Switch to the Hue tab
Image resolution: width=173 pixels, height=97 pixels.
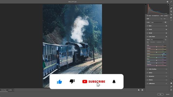[x=148, y=42]
